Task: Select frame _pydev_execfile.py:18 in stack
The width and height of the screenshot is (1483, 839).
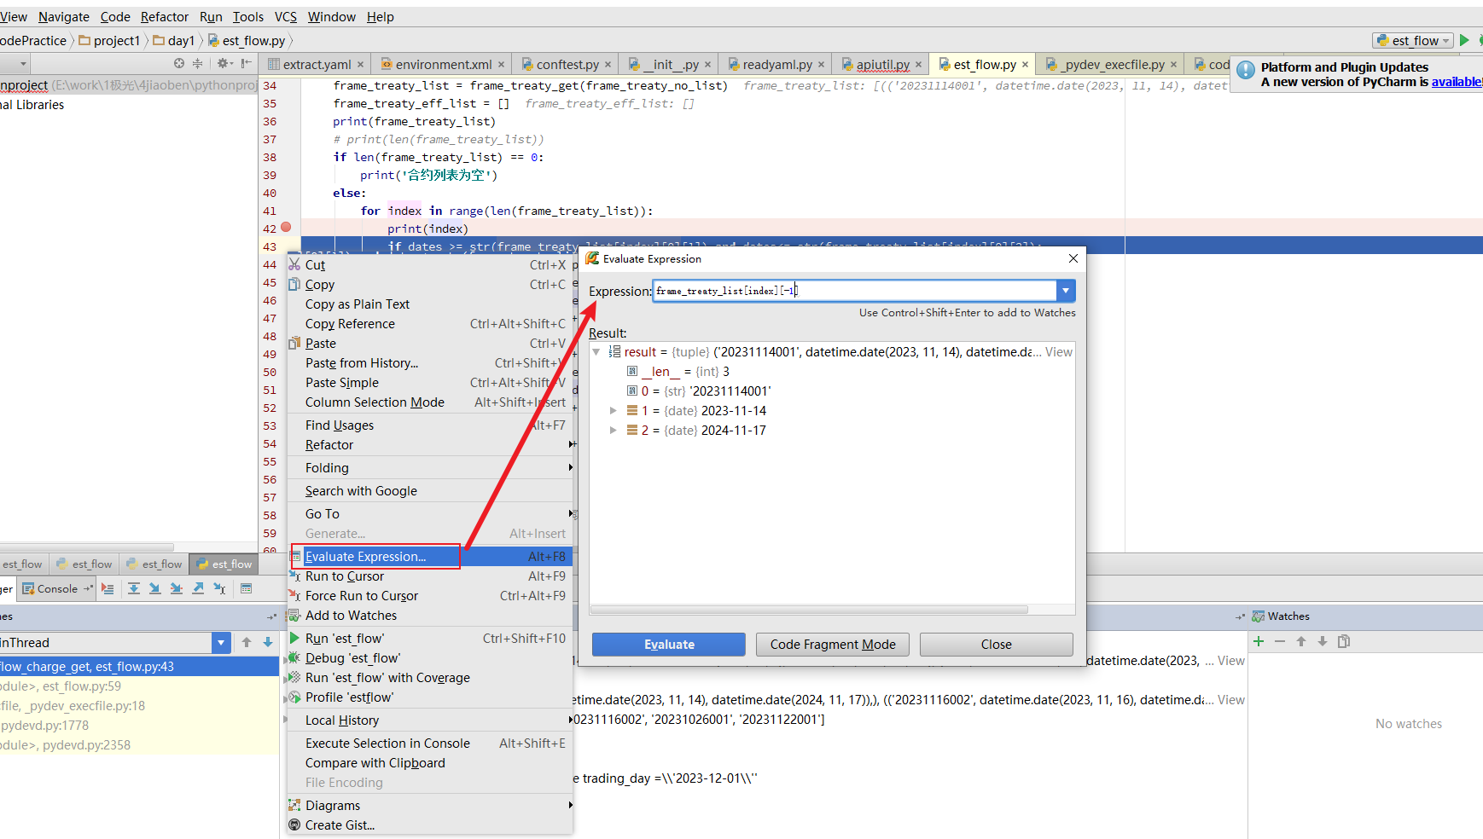Action: click(140, 706)
